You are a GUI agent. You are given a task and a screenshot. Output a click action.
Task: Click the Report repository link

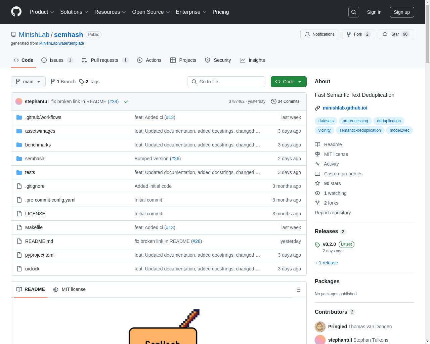coord(333,213)
